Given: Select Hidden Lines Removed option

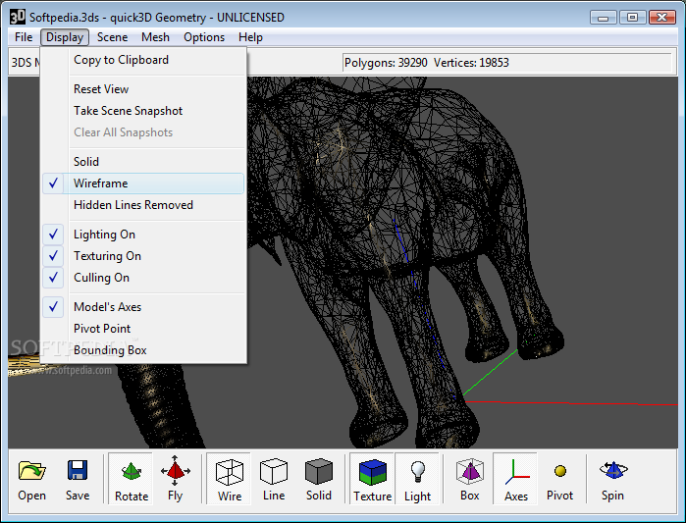Looking at the screenshot, I should click(143, 205).
